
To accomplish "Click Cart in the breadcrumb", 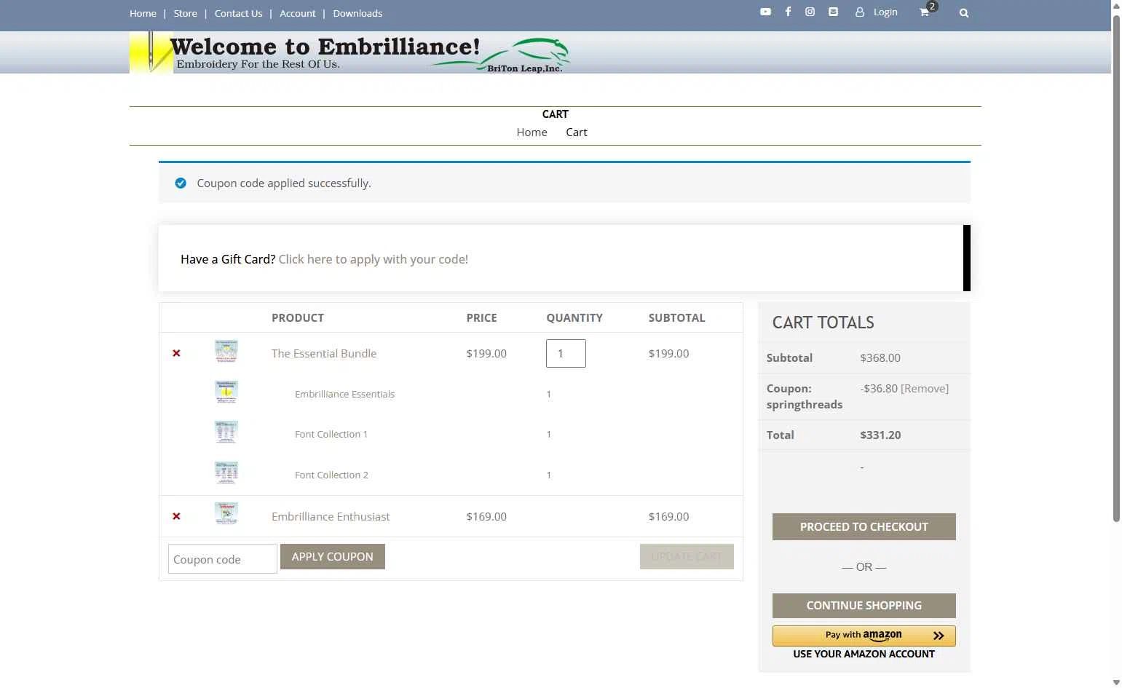I will pos(577,132).
